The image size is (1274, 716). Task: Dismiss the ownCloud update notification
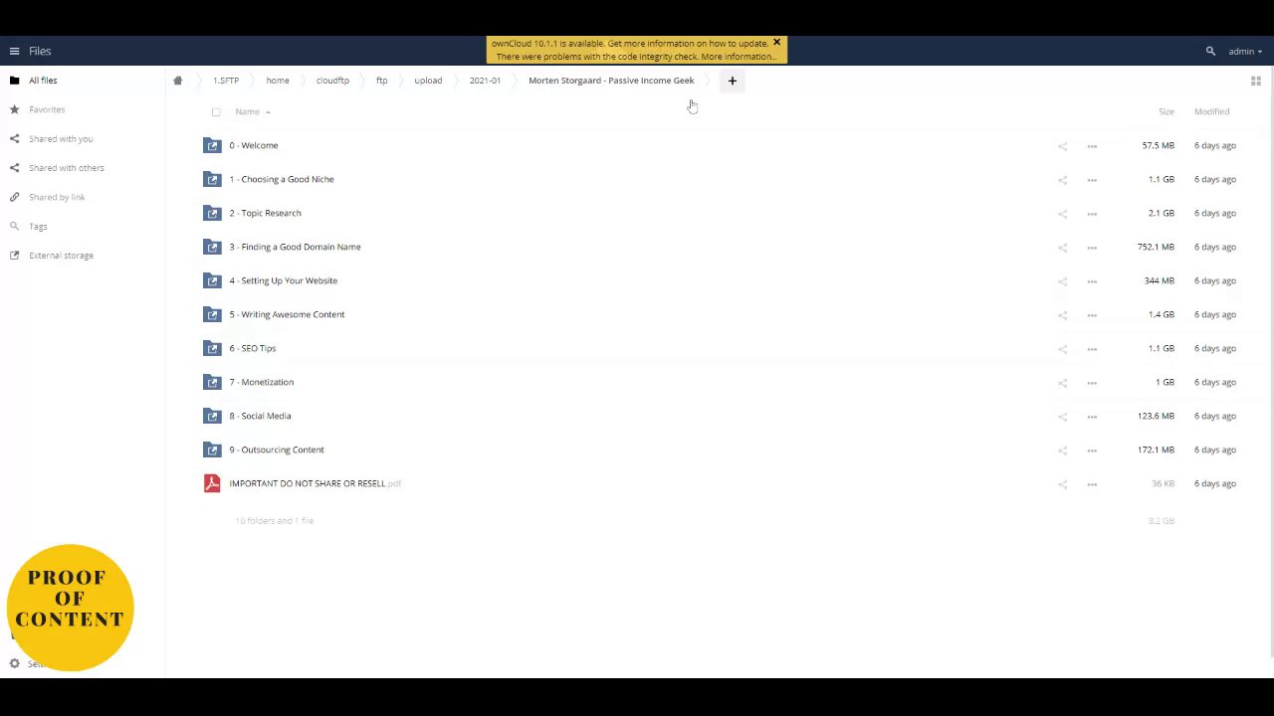coord(776,43)
